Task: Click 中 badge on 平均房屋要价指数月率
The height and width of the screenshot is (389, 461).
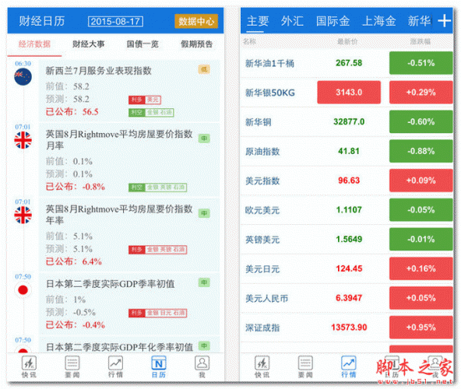Action: (x=204, y=138)
